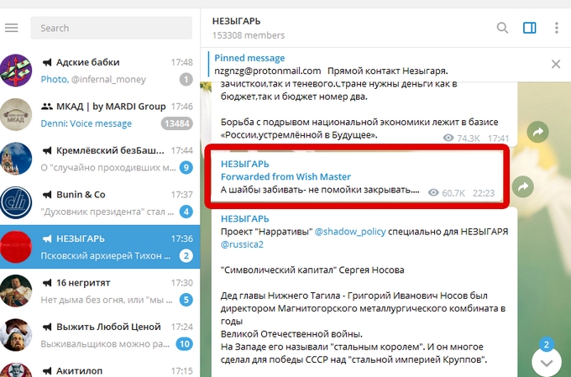Click НЕЗЫГАРЬ channel title in header
571x377 pixels.
(x=236, y=21)
